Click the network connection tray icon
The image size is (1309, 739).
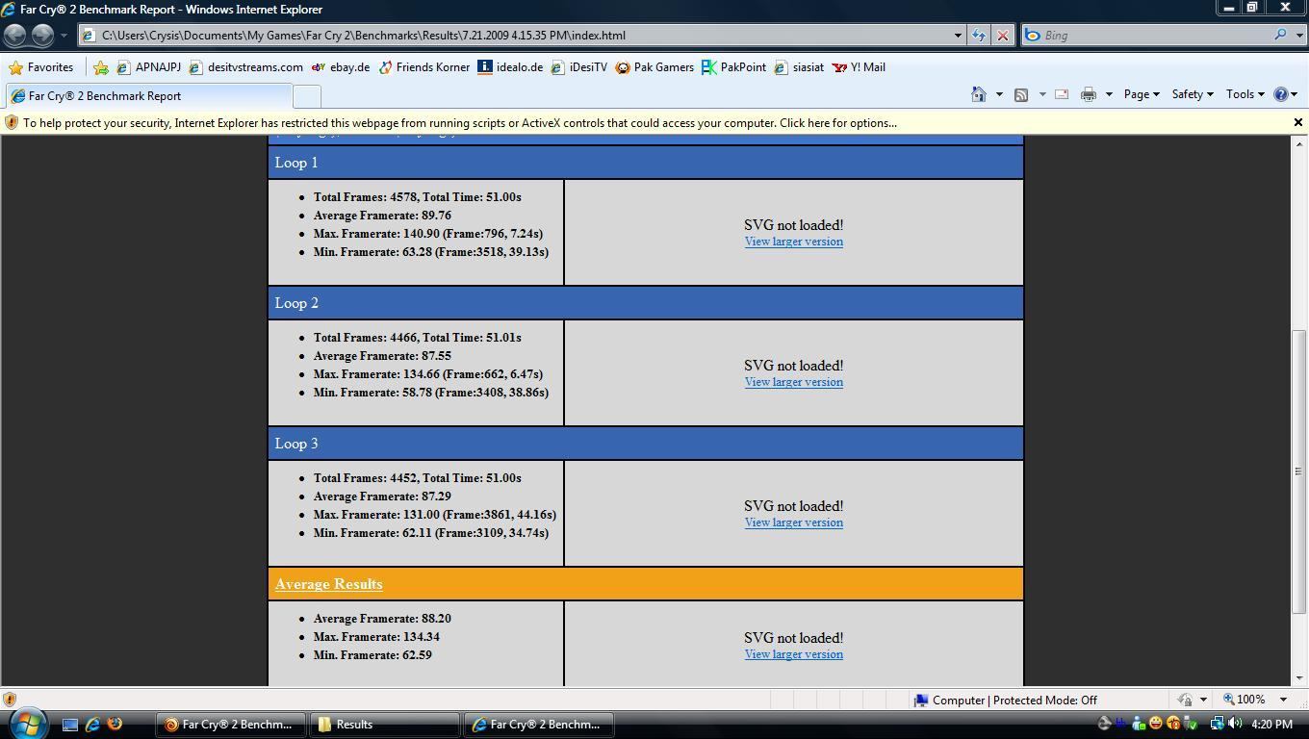pyautogui.click(x=1218, y=724)
